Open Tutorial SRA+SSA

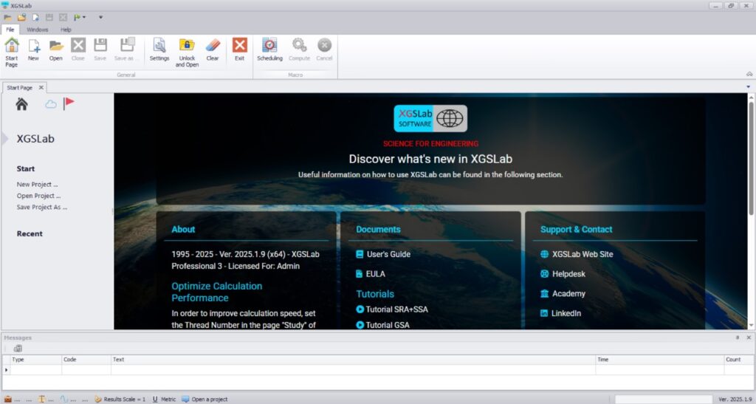(x=392, y=309)
